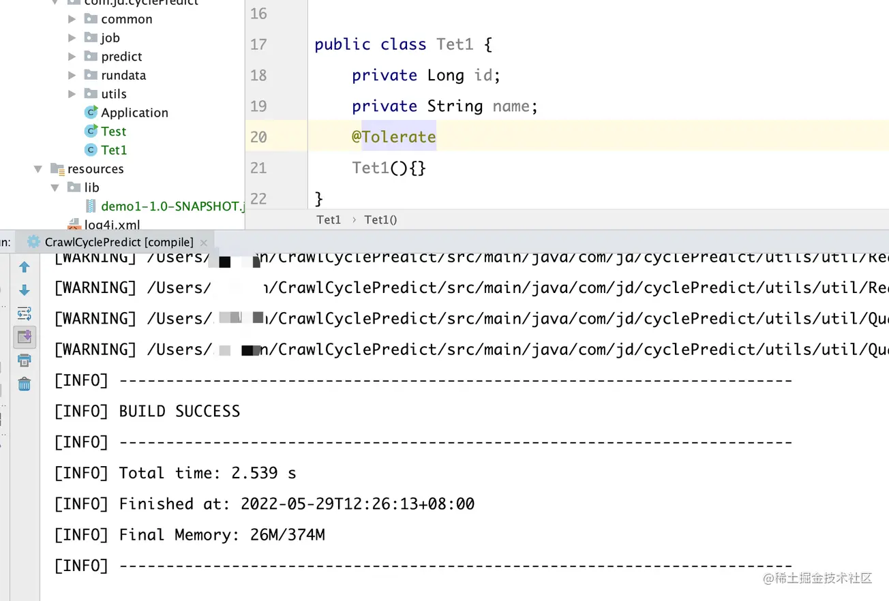
Task: Click the Print console output icon
Action: pyautogui.click(x=25, y=360)
